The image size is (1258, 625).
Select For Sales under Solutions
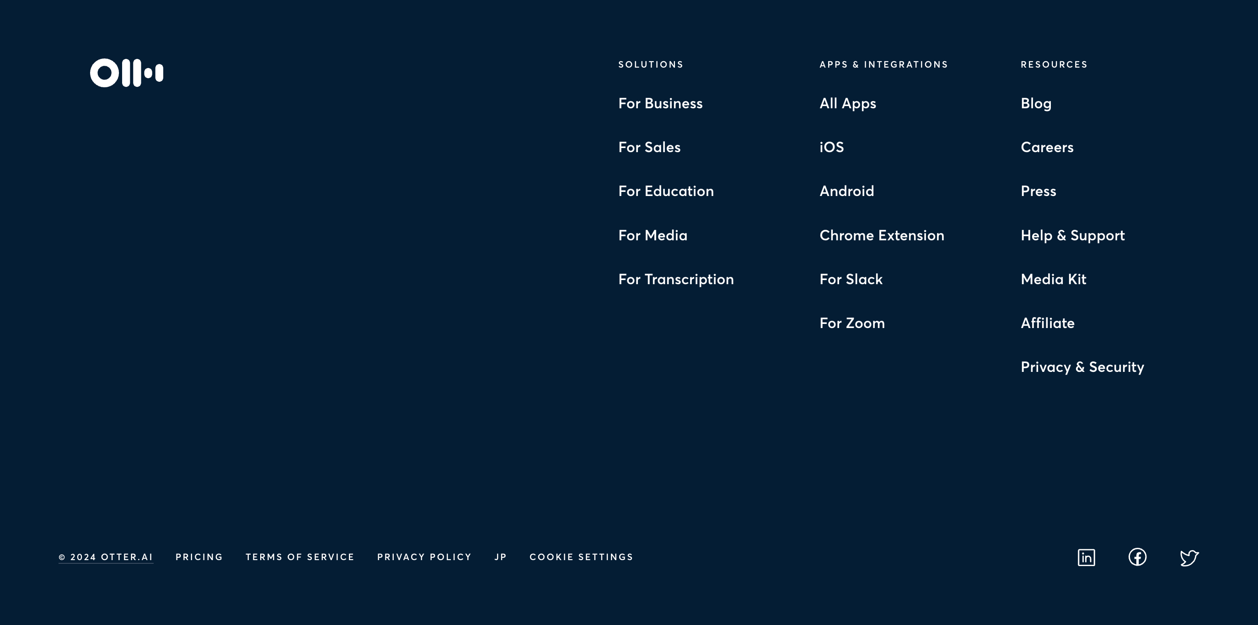(649, 148)
